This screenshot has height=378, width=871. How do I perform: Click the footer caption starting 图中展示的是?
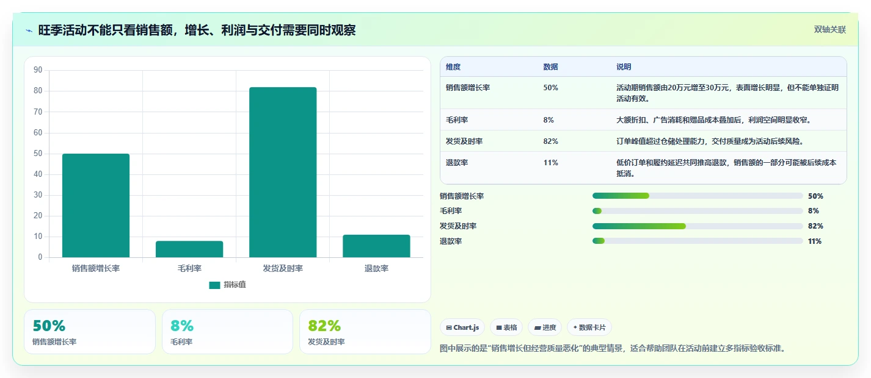pyautogui.click(x=612, y=349)
